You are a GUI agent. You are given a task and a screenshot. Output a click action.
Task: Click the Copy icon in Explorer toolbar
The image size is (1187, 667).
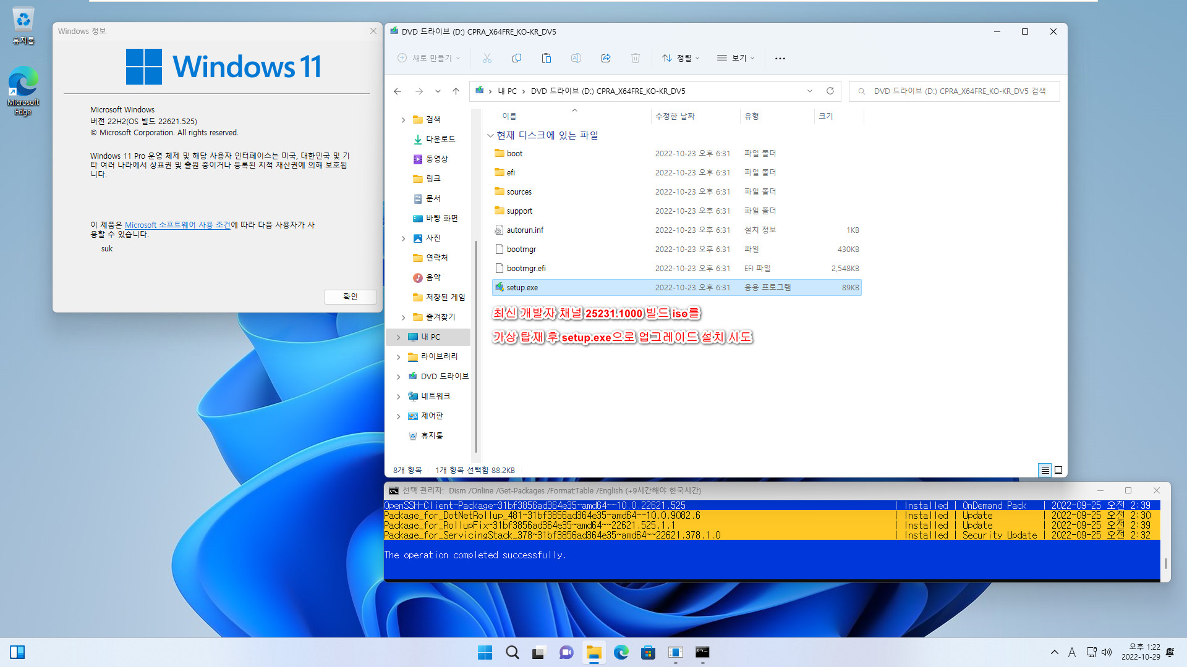tap(516, 58)
